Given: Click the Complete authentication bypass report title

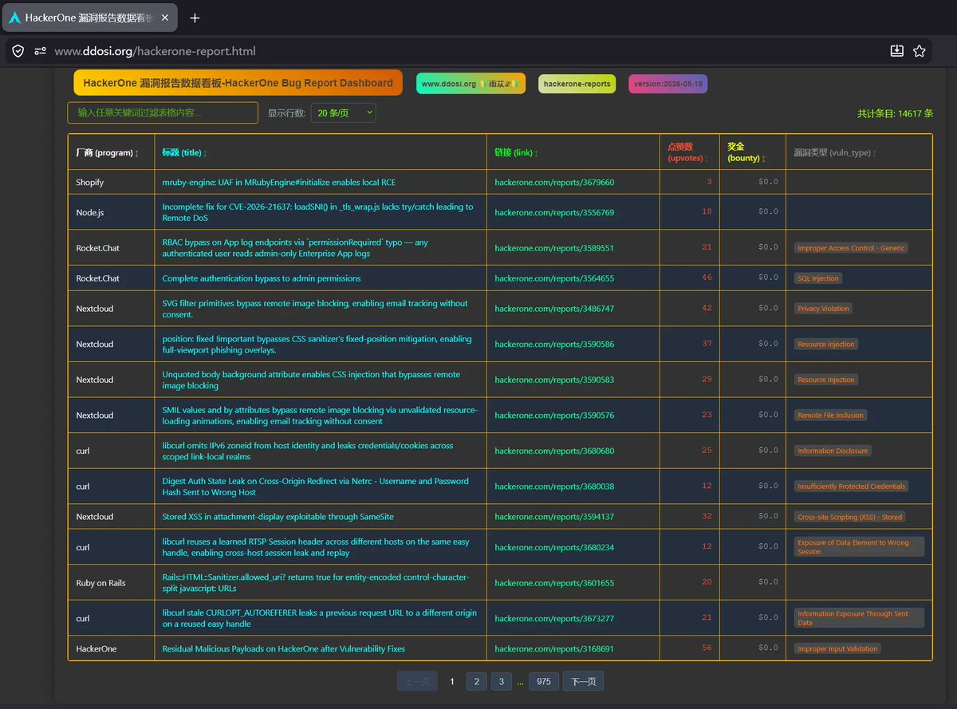Looking at the screenshot, I should [262, 278].
